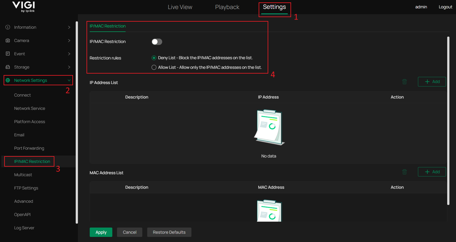Click trash icon for IP Address List
Image resolution: width=456 pixels, height=242 pixels.
(x=405, y=82)
